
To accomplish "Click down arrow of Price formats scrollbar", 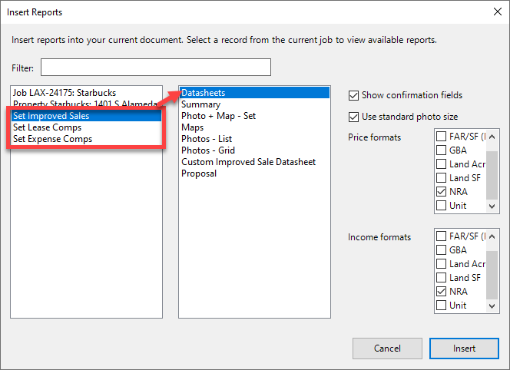I will (492, 206).
